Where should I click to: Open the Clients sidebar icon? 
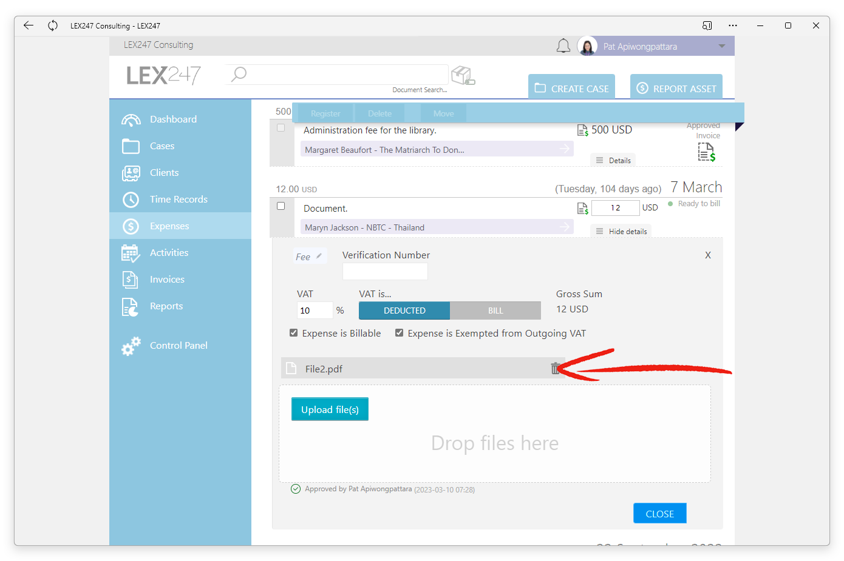point(131,173)
